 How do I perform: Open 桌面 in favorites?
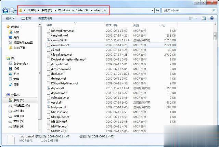[x=14, y=37]
